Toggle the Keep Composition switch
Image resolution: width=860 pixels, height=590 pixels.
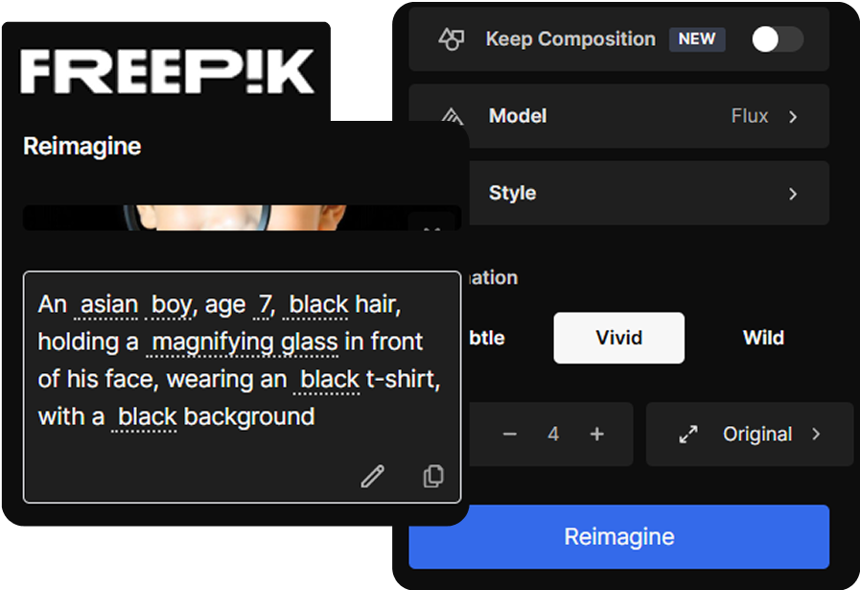(778, 39)
